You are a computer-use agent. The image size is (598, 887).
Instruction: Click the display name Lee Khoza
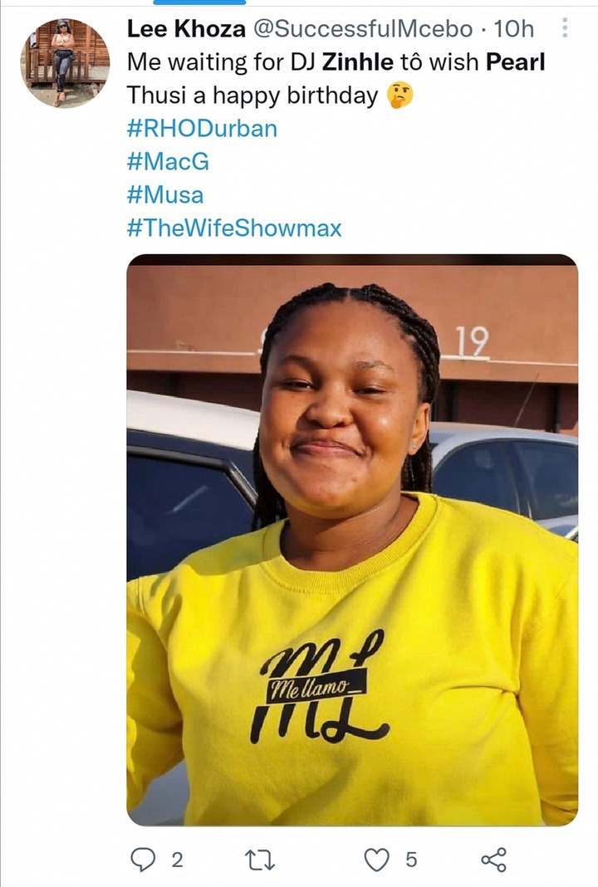[186, 29]
